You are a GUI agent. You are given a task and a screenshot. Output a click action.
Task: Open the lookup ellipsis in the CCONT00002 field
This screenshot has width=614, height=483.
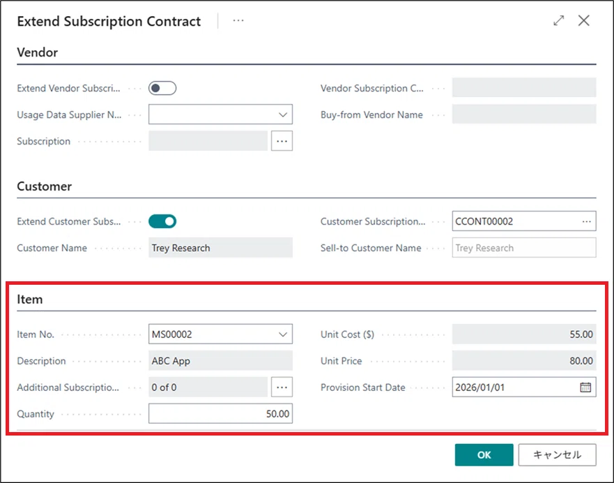point(586,221)
